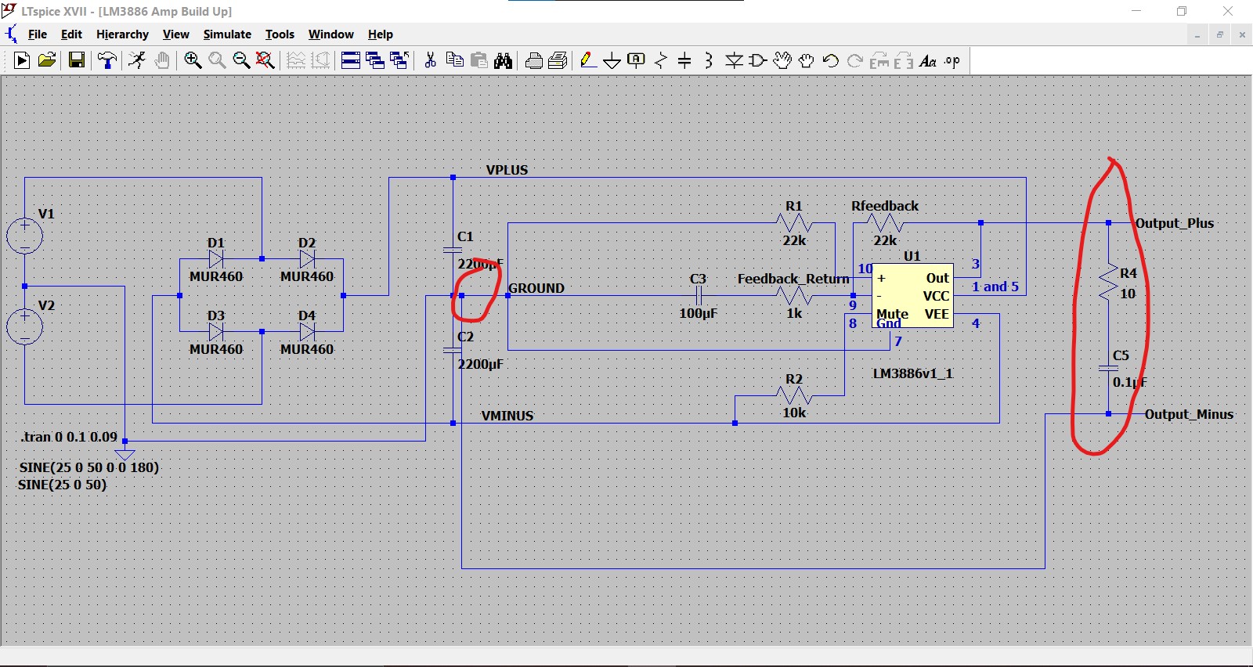Open Find with binoculars icon
Image resolution: width=1253 pixels, height=667 pixels.
point(504,60)
